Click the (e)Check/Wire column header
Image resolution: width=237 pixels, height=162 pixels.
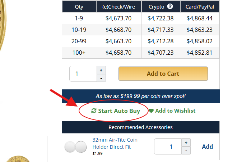coord(118,7)
